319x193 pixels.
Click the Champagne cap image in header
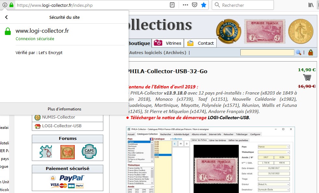coord(229,31)
